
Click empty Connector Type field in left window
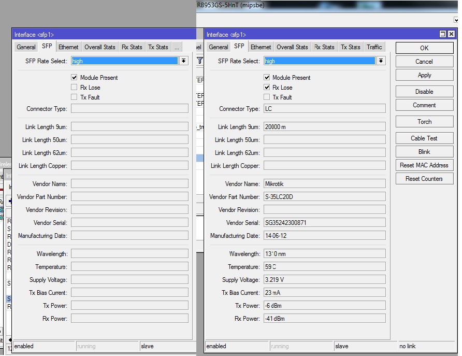[x=129, y=108]
